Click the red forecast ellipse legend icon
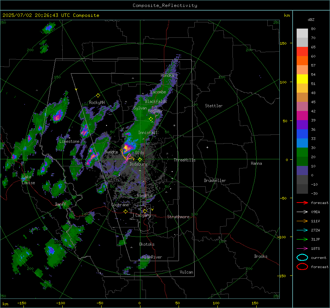Viewport: 330px width, 308px height. click(x=302, y=267)
